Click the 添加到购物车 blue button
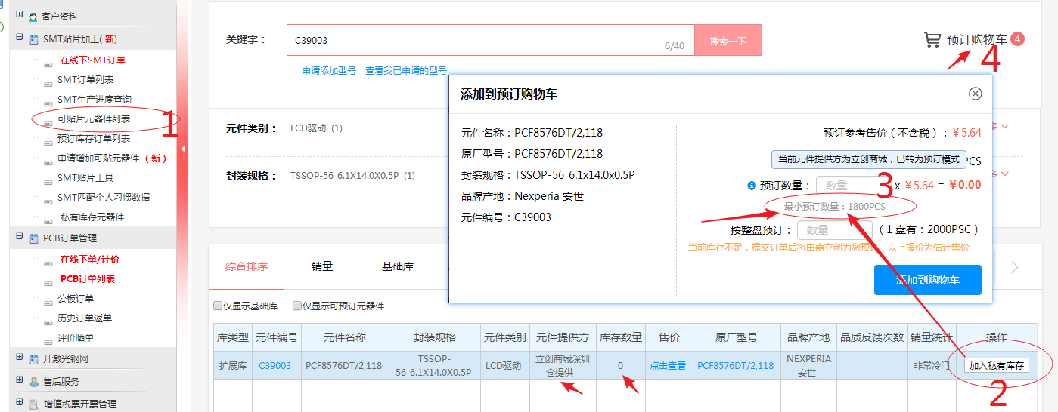 click(927, 280)
